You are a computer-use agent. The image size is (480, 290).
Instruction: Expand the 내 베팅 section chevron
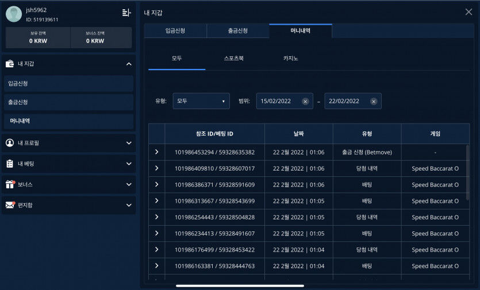click(129, 164)
